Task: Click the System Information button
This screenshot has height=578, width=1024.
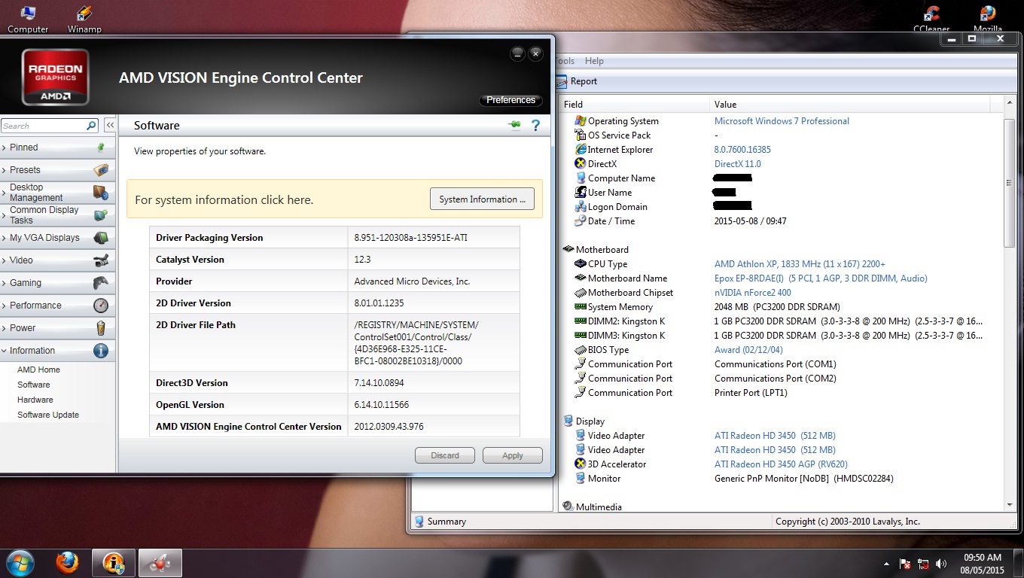Action: click(x=482, y=199)
